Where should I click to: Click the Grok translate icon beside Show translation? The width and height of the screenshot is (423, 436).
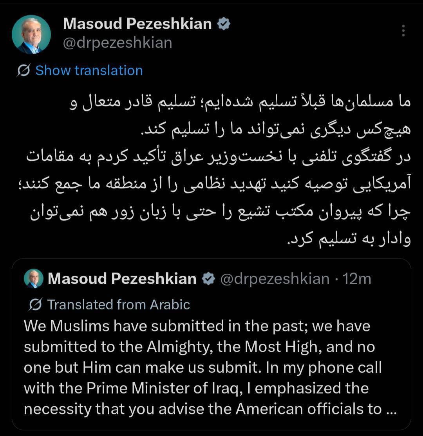pyautogui.click(x=23, y=70)
